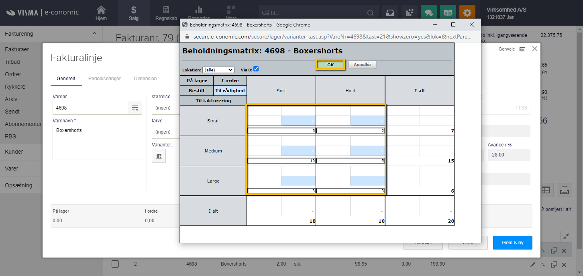The height and width of the screenshot is (276, 583).
Task: Open the Lokation dropdown
Action: pos(218,70)
